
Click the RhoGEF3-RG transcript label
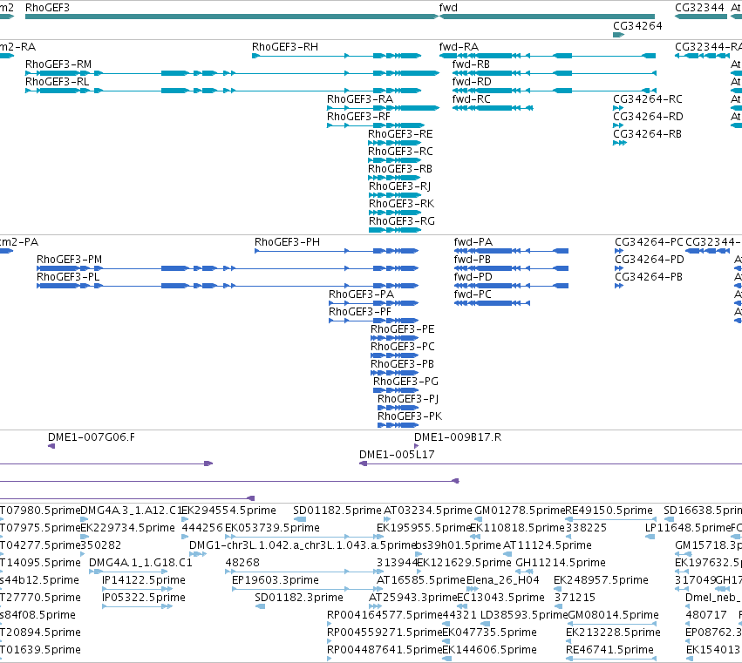[402, 221]
